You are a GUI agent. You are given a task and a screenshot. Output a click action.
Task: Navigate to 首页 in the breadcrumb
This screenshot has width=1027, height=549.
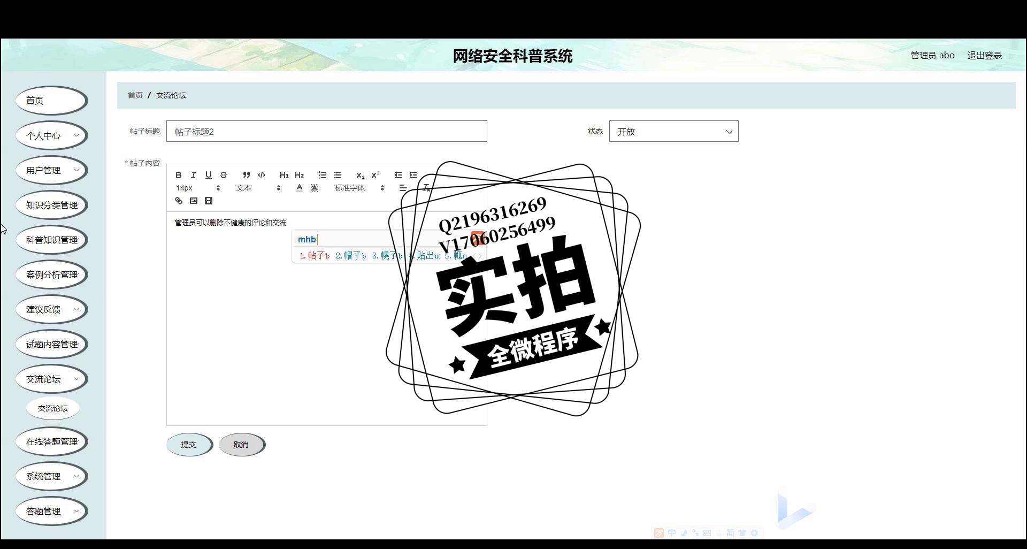(x=135, y=95)
